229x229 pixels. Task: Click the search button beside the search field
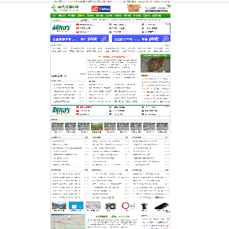(x=84, y=20)
